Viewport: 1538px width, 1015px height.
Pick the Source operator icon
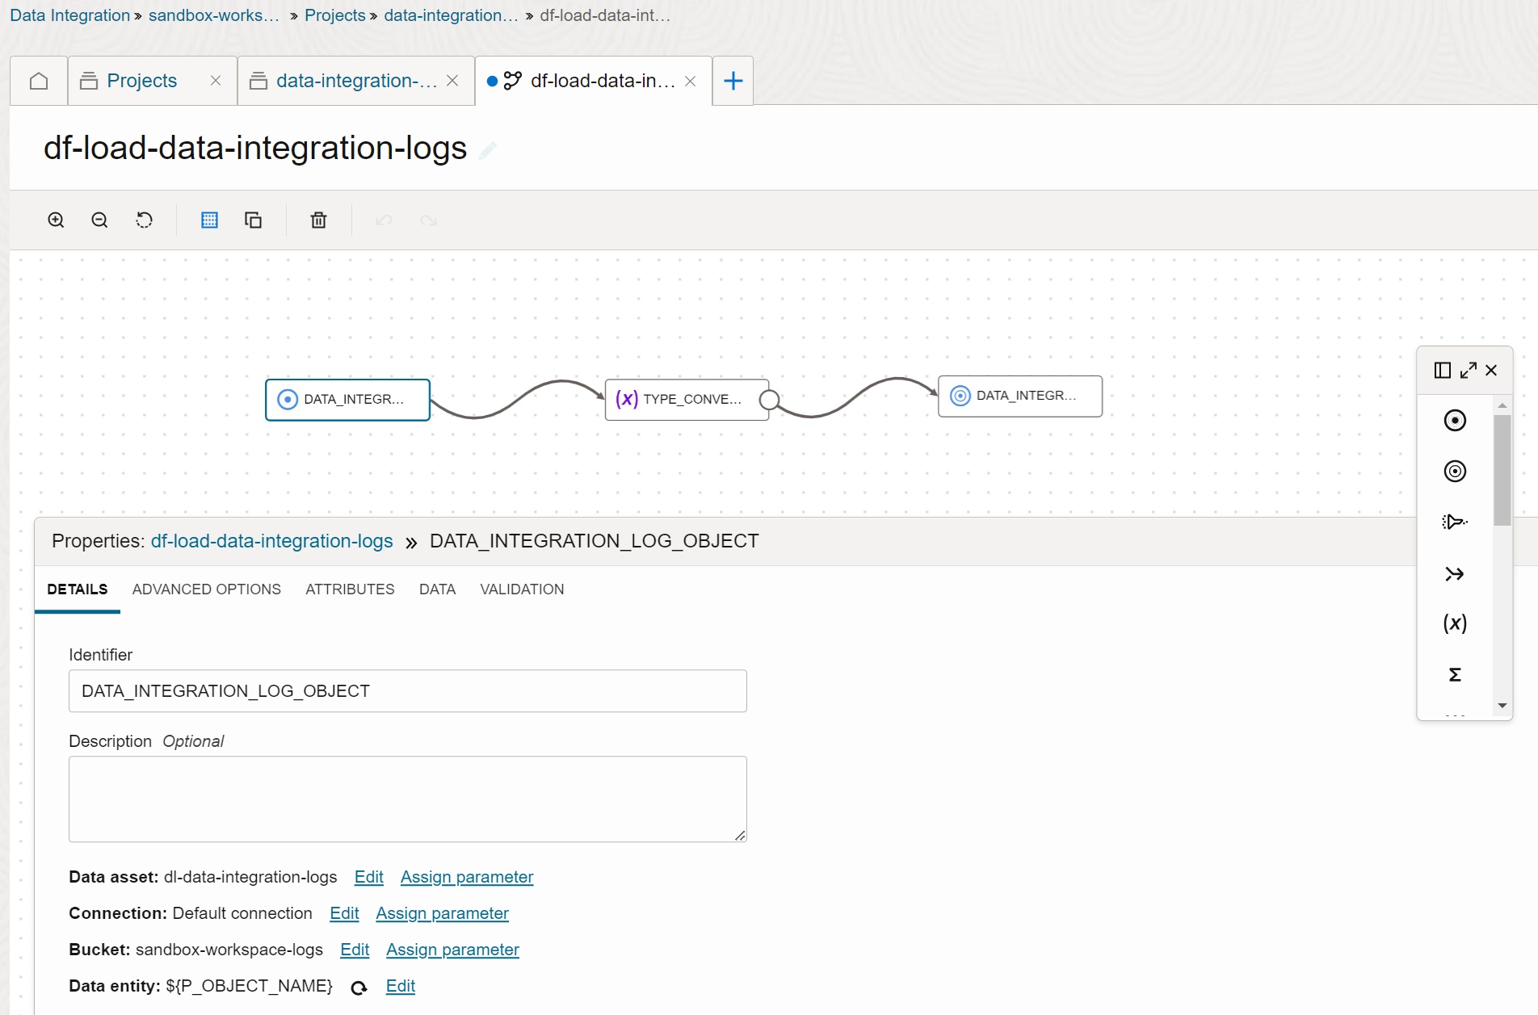point(1455,421)
